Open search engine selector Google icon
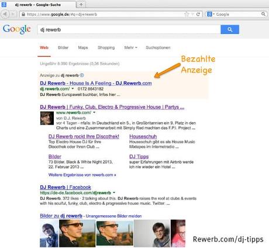The image size is (269, 248). click(211, 14)
